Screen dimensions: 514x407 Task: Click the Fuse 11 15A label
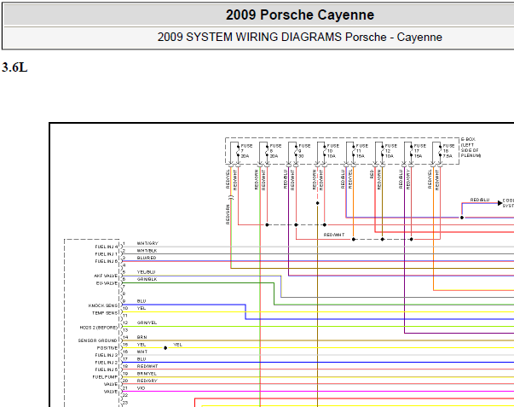coord(362,151)
